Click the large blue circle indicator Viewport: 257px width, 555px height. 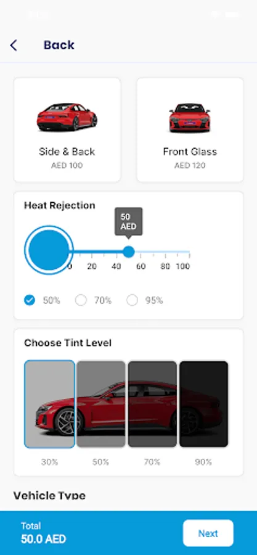pyautogui.click(x=49, y=250)
